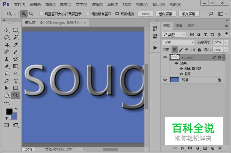Viewport: 231px width, 153px height.
Task: Click the Zoom In mode icon
Action: 24,14
